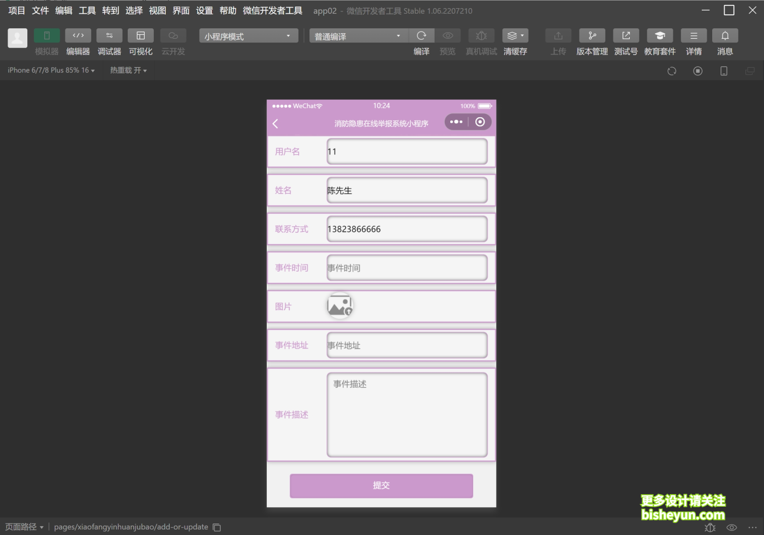Click the image upload icon
The height and width of the screenshot is (535, 764).
point(339,306)
